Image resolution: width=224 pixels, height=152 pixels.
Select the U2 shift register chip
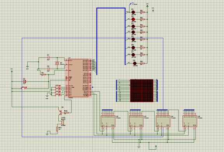tap(108, 121)
